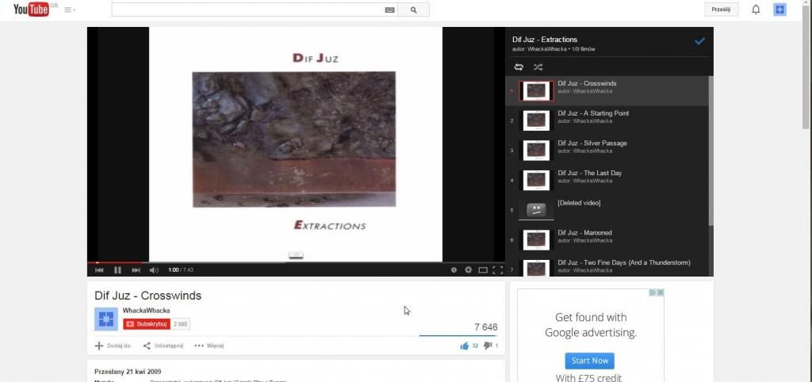This screenshot has height=382, width=812.
Task: Pause the playing video
Action: pyautogui.click(x=117, y=269)
